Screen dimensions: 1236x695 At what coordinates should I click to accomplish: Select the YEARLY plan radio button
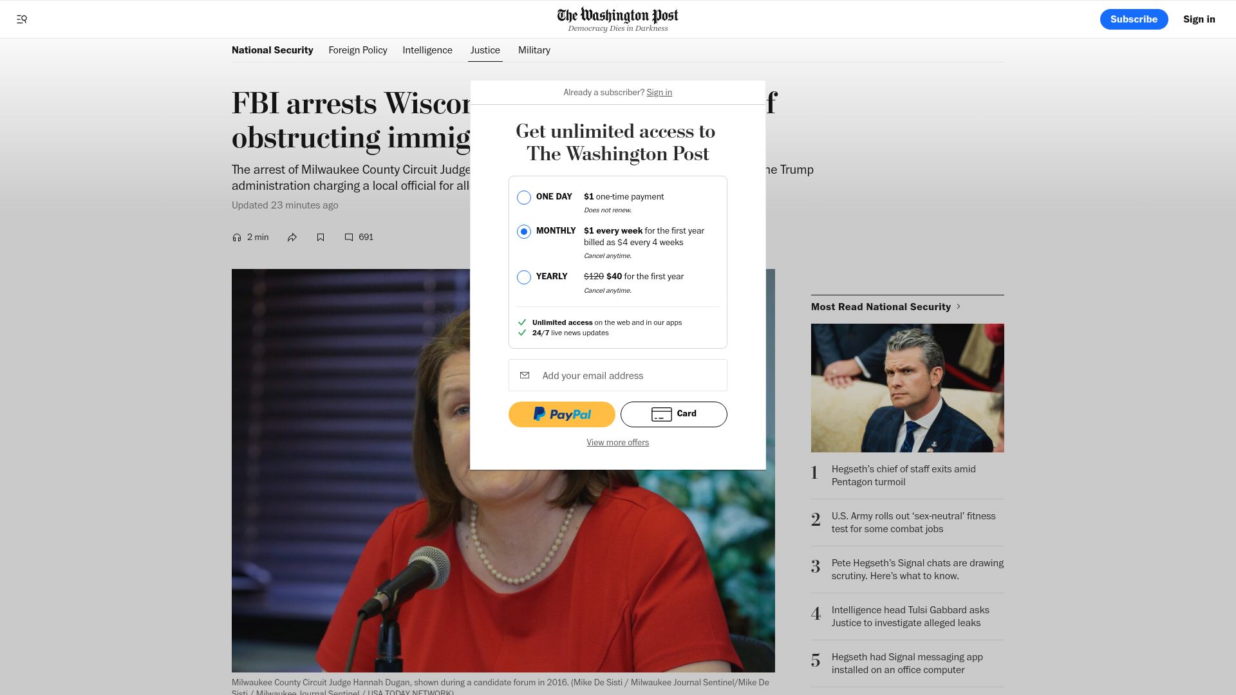524,277
